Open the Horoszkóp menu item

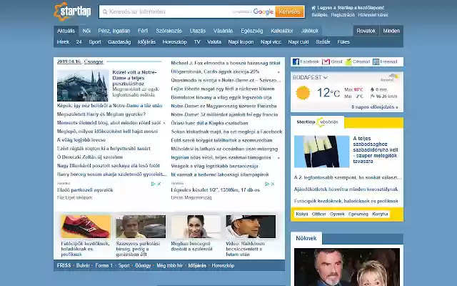[174, 42]
